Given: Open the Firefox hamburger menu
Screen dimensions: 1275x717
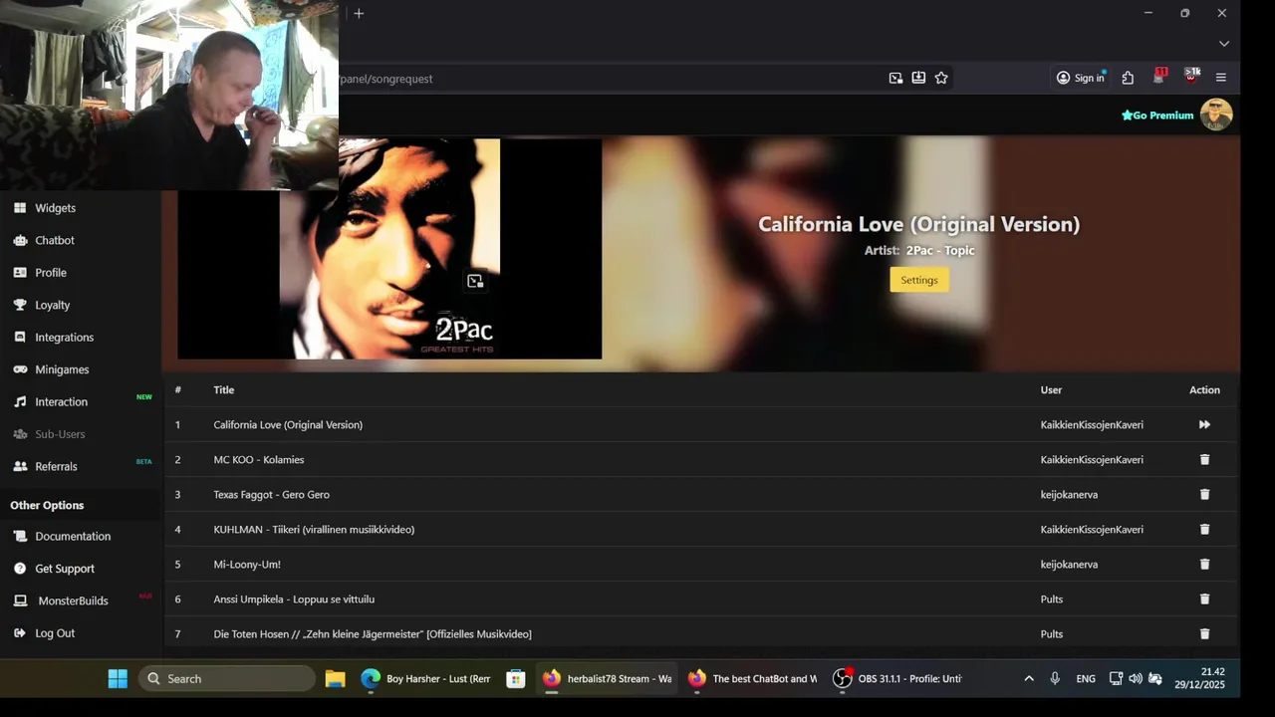Looking at the screenshot, I should pyautogui.click(x=1221, y=78).
